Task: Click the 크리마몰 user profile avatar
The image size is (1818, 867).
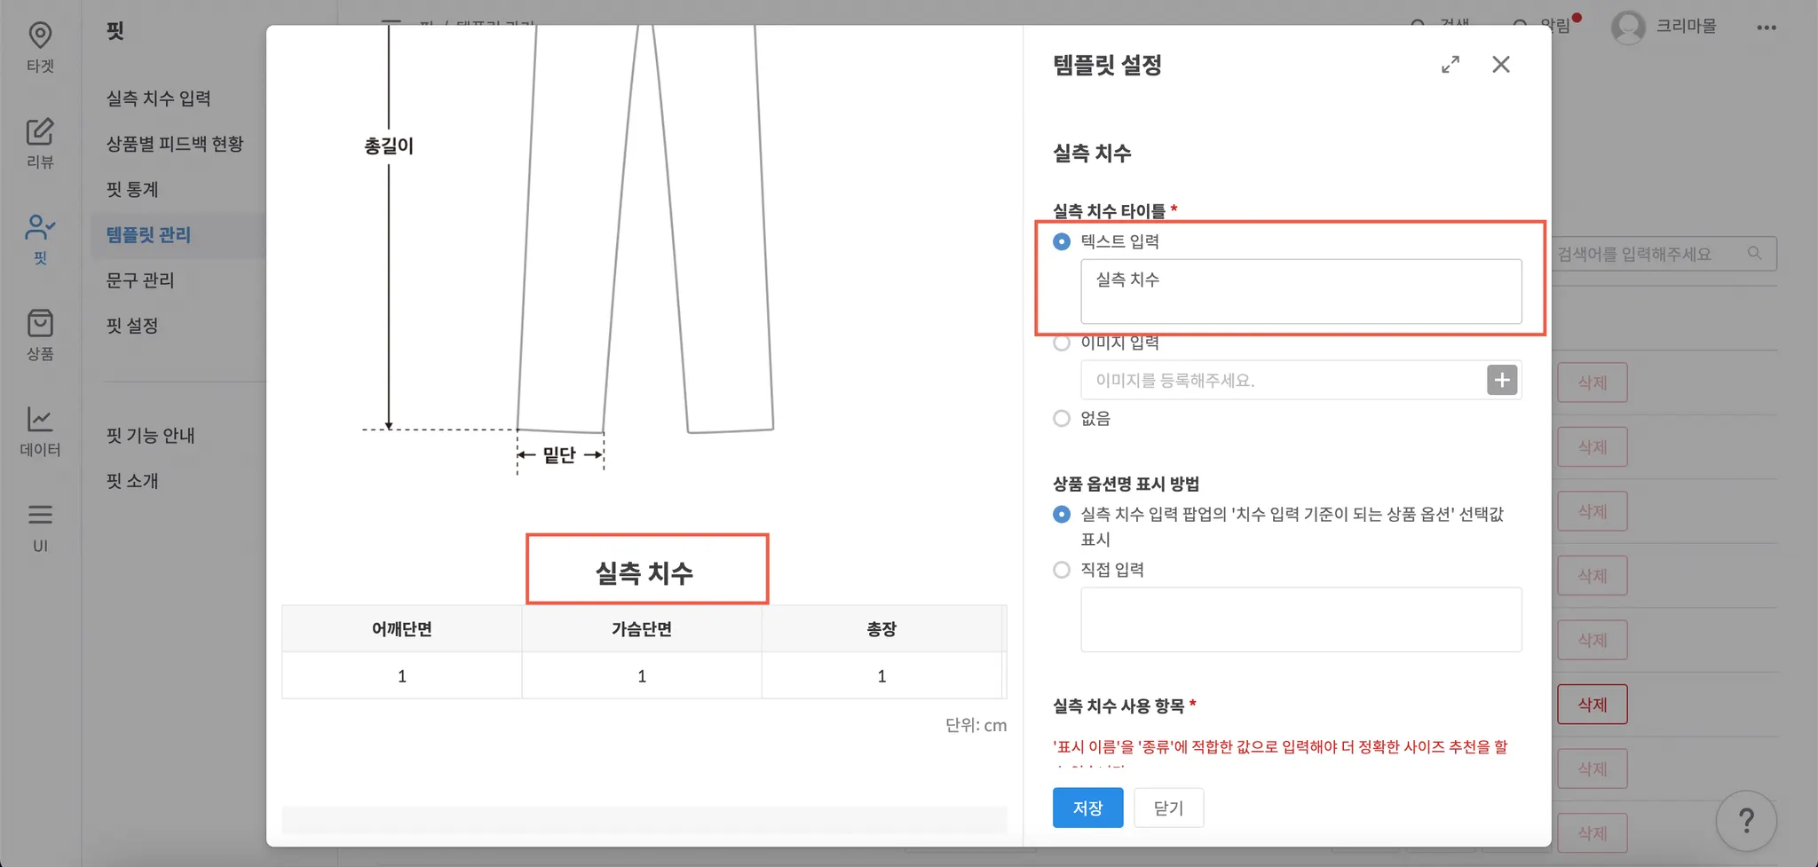Action: click(1628, 28)
